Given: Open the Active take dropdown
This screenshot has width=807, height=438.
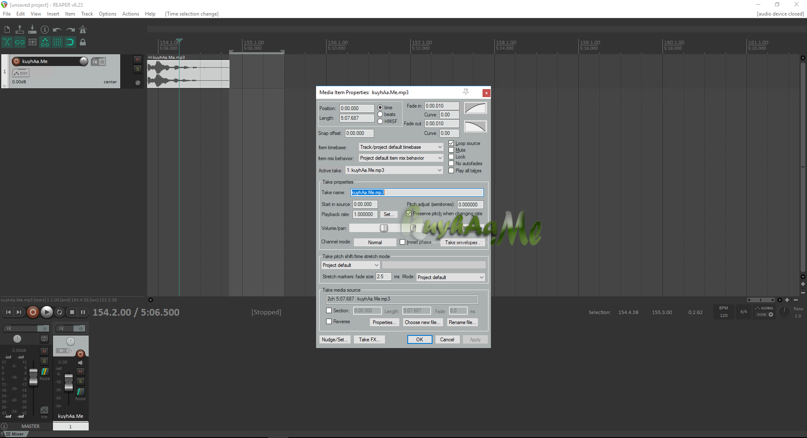Looking at the screenshot, I should pyautogui.click(x=394, y=170).
